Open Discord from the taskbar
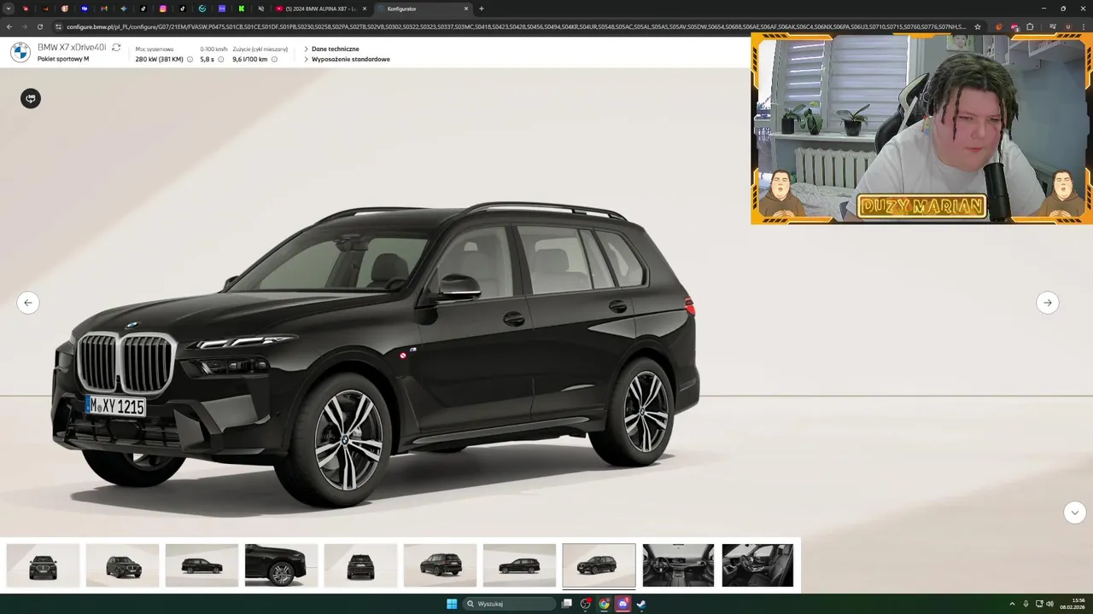The image size is (1093, 614). 622,604
